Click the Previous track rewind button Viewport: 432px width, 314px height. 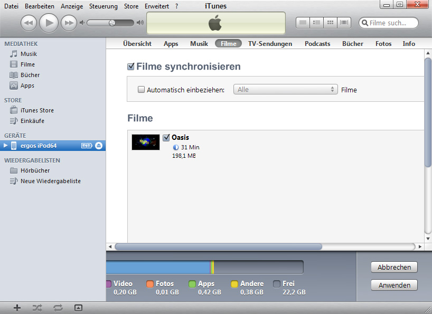point(29,23)
